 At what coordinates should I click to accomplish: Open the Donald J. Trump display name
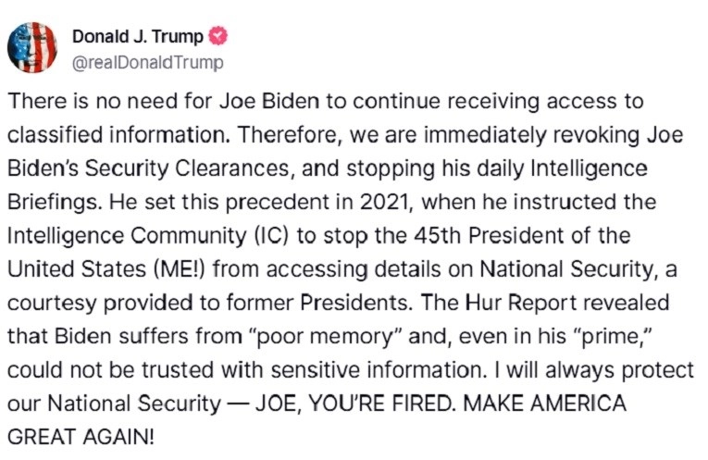point(138,37)
